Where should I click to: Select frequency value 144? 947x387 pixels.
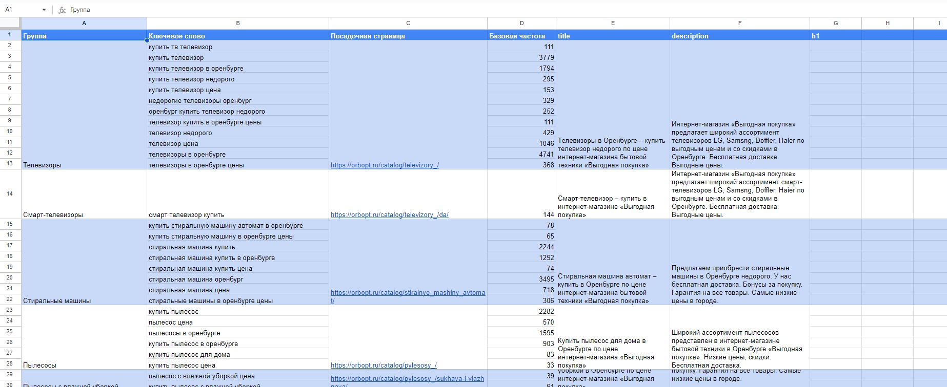click(x=522, y=195)
